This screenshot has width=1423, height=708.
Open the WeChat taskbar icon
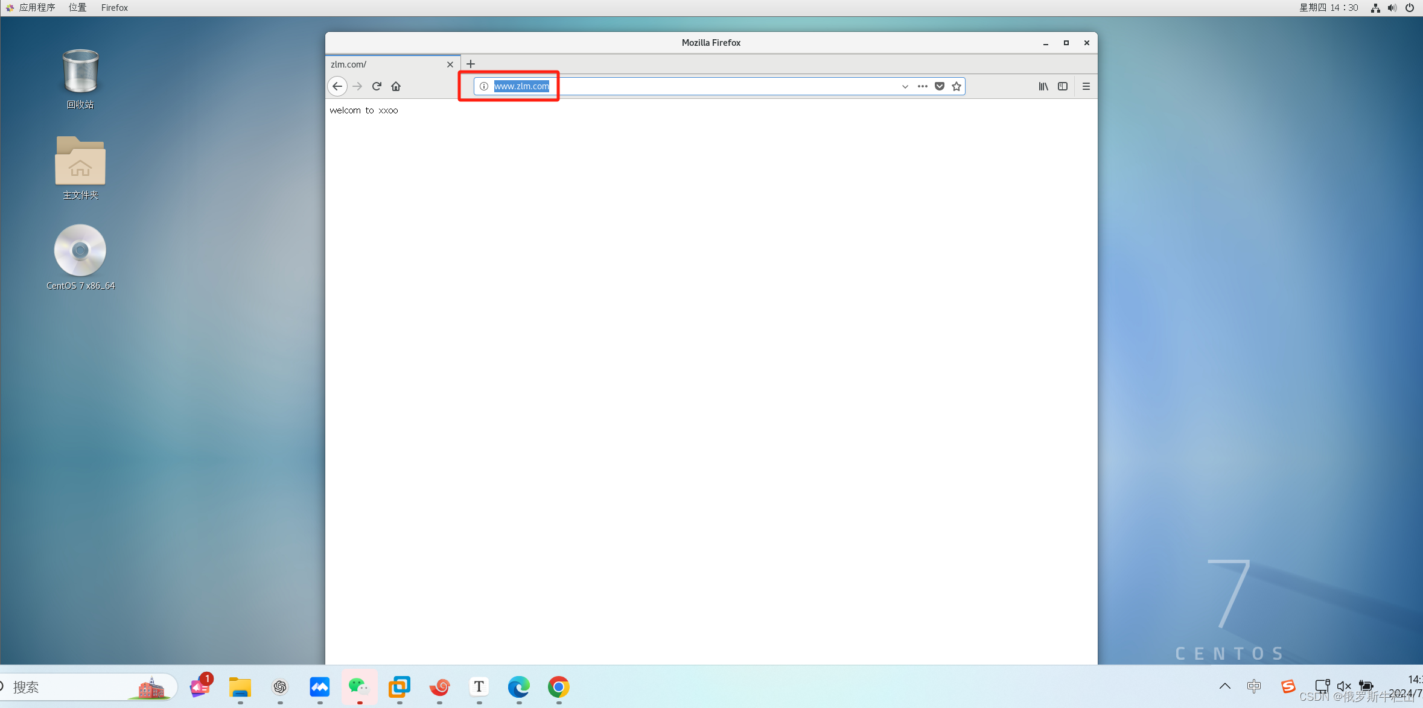359,686
